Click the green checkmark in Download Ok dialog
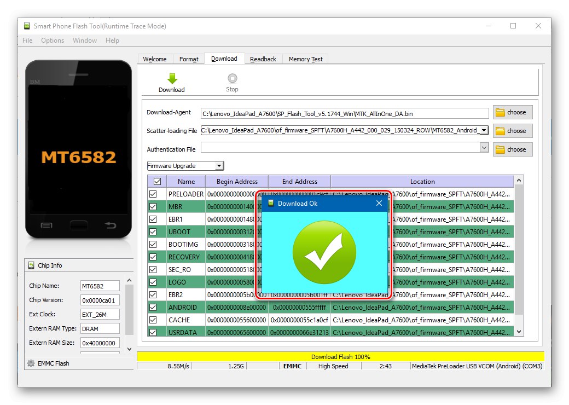This screenshot has height=405, width=569. (x=324, y=251)
